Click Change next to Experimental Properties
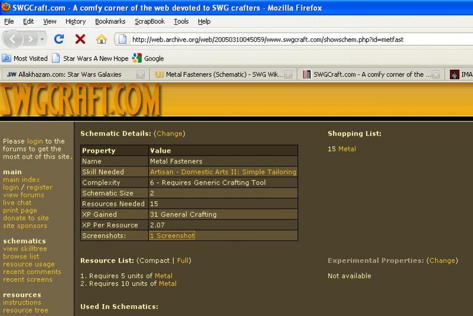 [442, 260]
